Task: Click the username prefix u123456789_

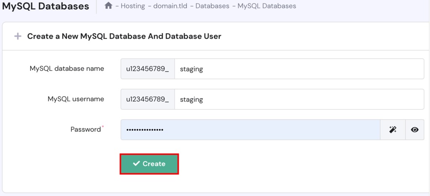Action: (x=147, y=99)
